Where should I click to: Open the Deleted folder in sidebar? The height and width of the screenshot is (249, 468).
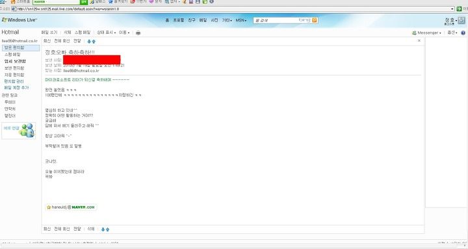[x=14, y=75]
